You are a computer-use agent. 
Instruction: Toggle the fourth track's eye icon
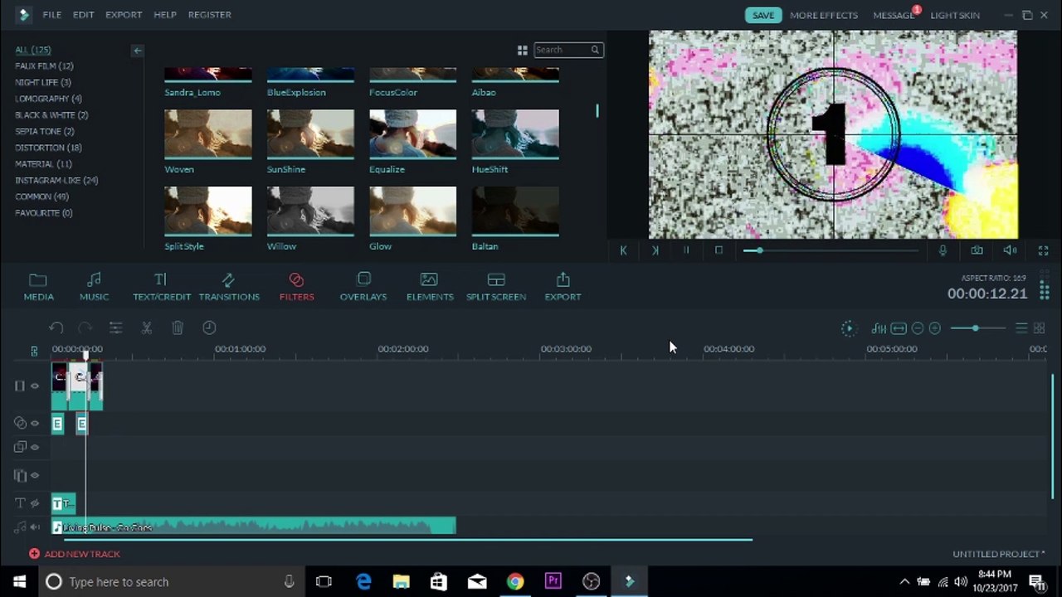coord(35,476)
